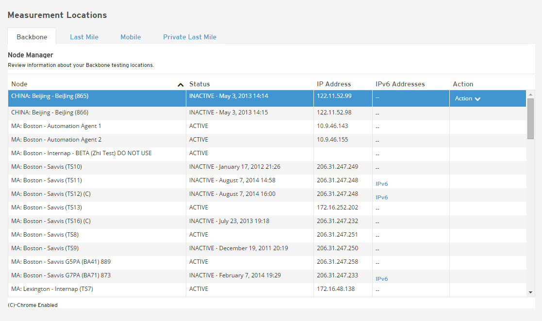This screenshot has height=321, width=542.
Task: Click ACTIVE status of Lexington Internap (TS7)
Action: click(199, 289)
